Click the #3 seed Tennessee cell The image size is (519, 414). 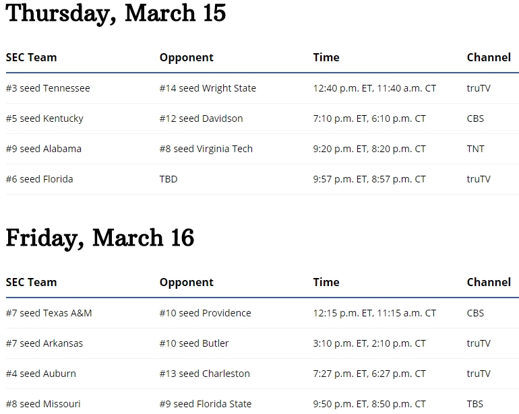(x=48, y=88)
